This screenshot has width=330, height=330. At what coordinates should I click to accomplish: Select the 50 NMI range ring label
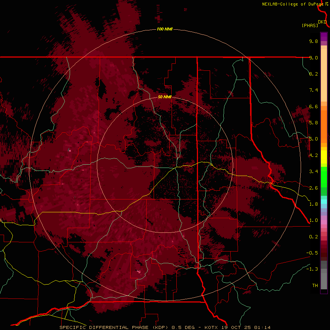coord(165,97)
